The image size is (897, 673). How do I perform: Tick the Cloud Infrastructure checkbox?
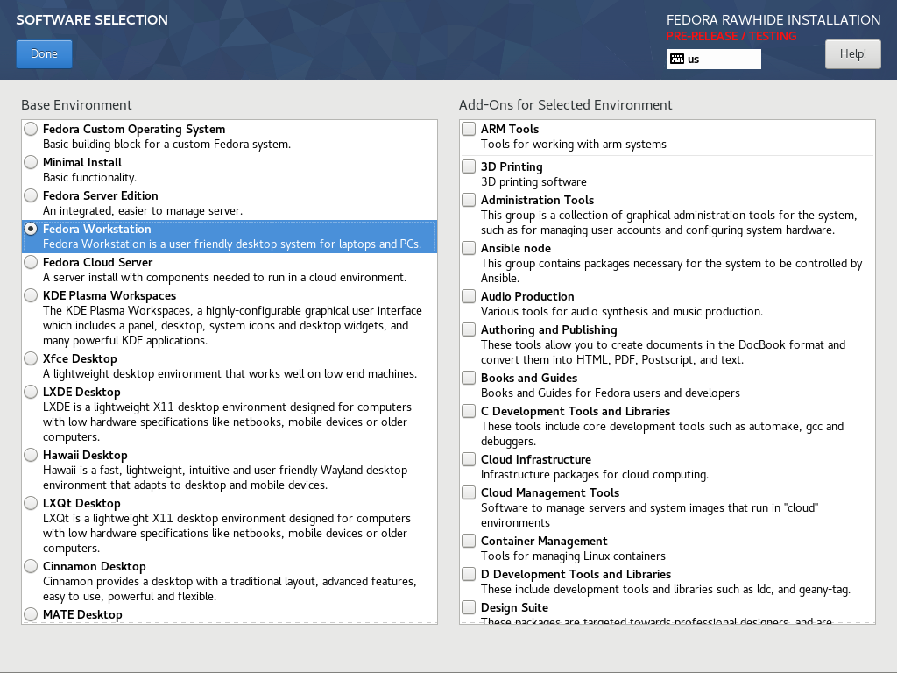469,459
